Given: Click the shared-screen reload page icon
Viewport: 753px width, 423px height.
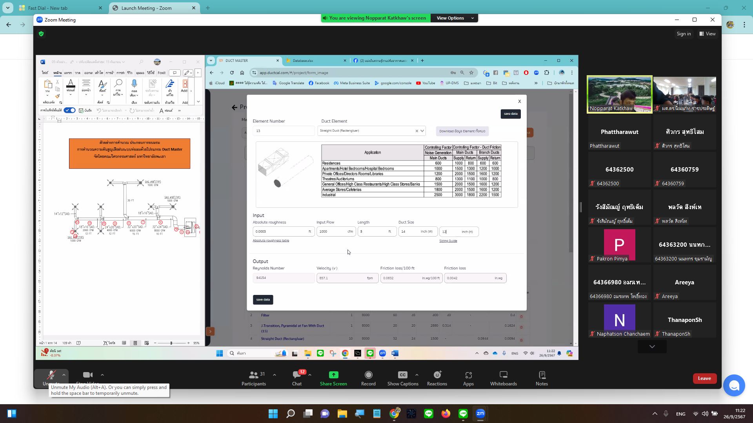Looking at the screenshot, I should pos(232,73).
